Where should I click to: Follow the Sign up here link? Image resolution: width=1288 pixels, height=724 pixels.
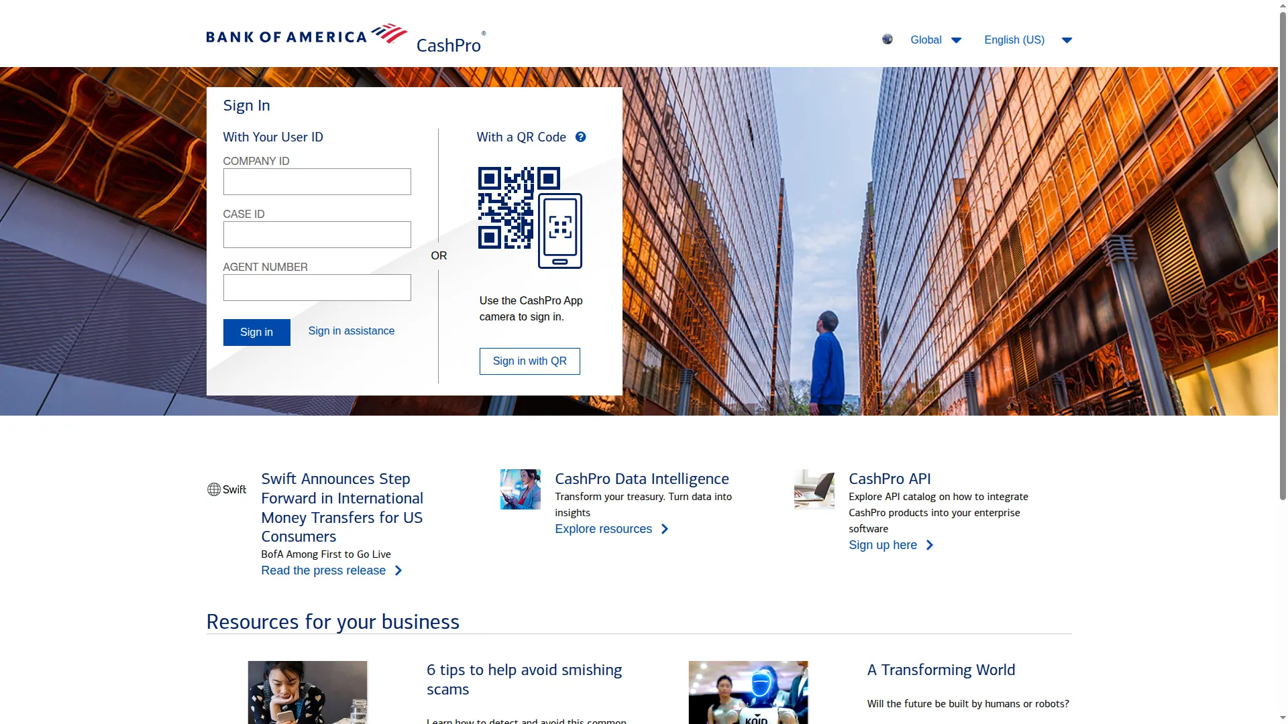[x=891, y=545]
